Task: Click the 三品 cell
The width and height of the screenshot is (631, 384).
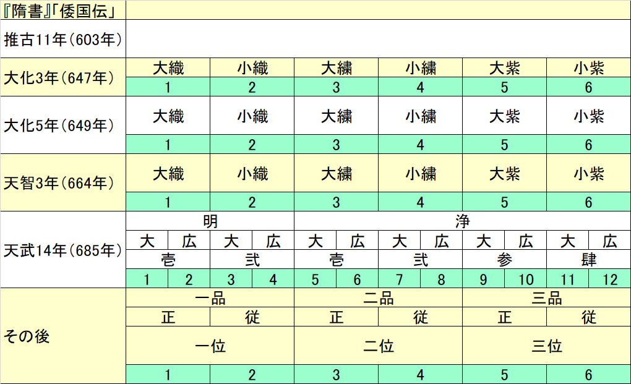Action: tap(546, 298)
